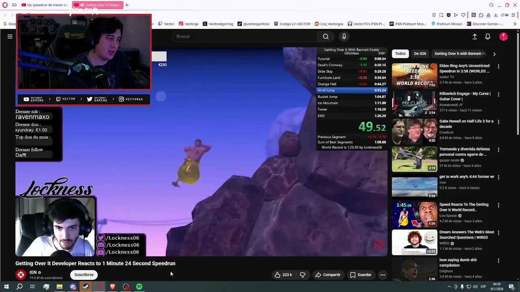
Task: Open Spotify from the taskbar
Action: (x=139, y=287)
